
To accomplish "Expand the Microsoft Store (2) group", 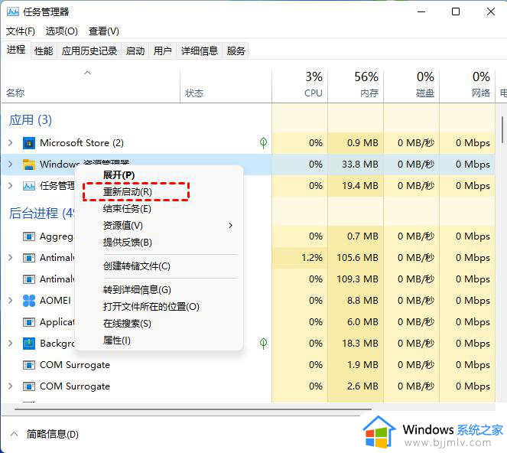I will (x=11, y=142).
